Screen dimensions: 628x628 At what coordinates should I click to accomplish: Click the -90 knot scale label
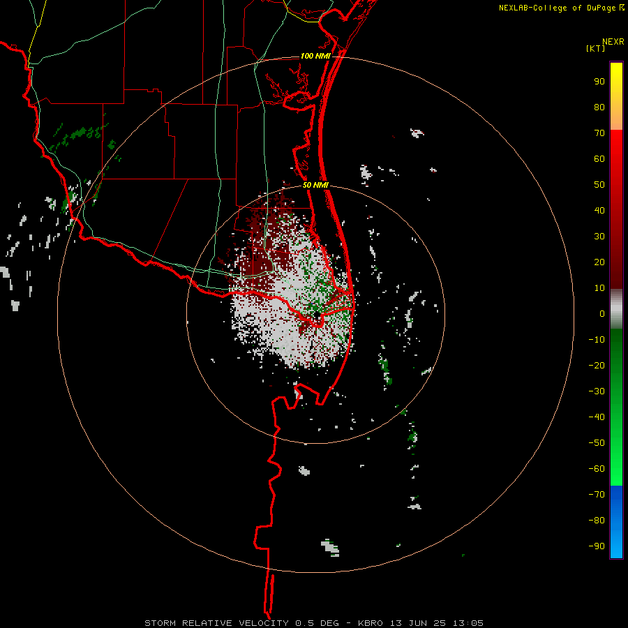(597, 546)
